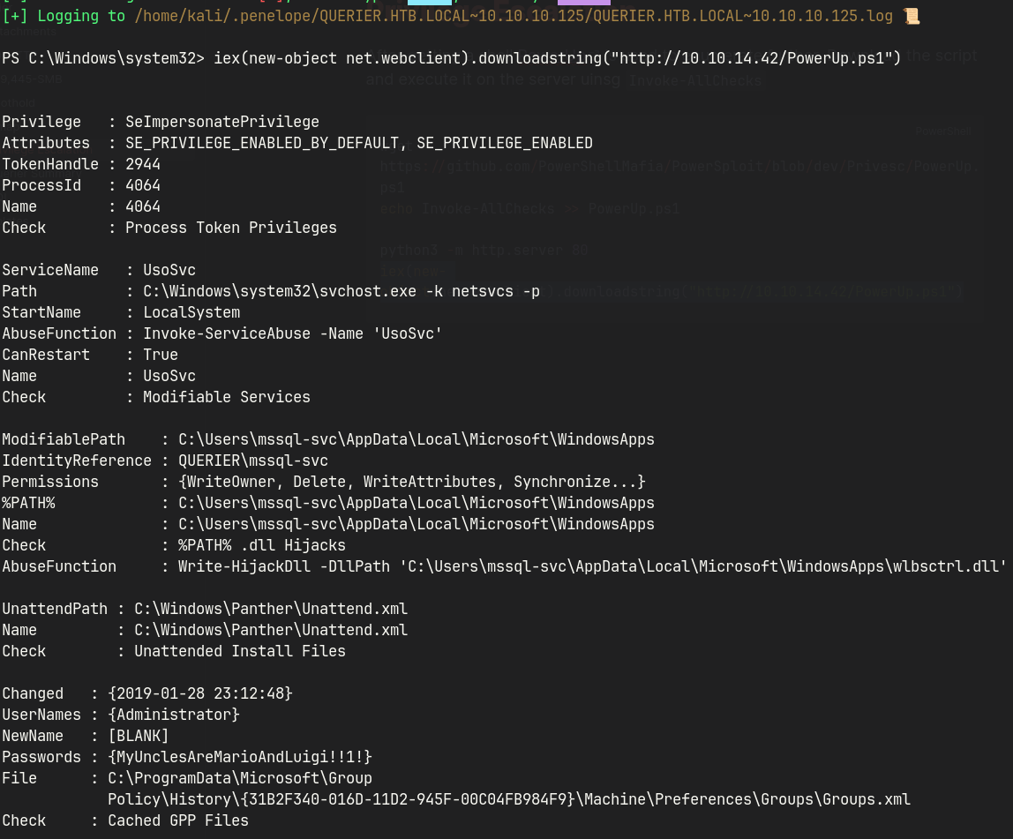Select 'Process Token Privileges' check name
The image size is (1013, 839).
pos(231,228)
